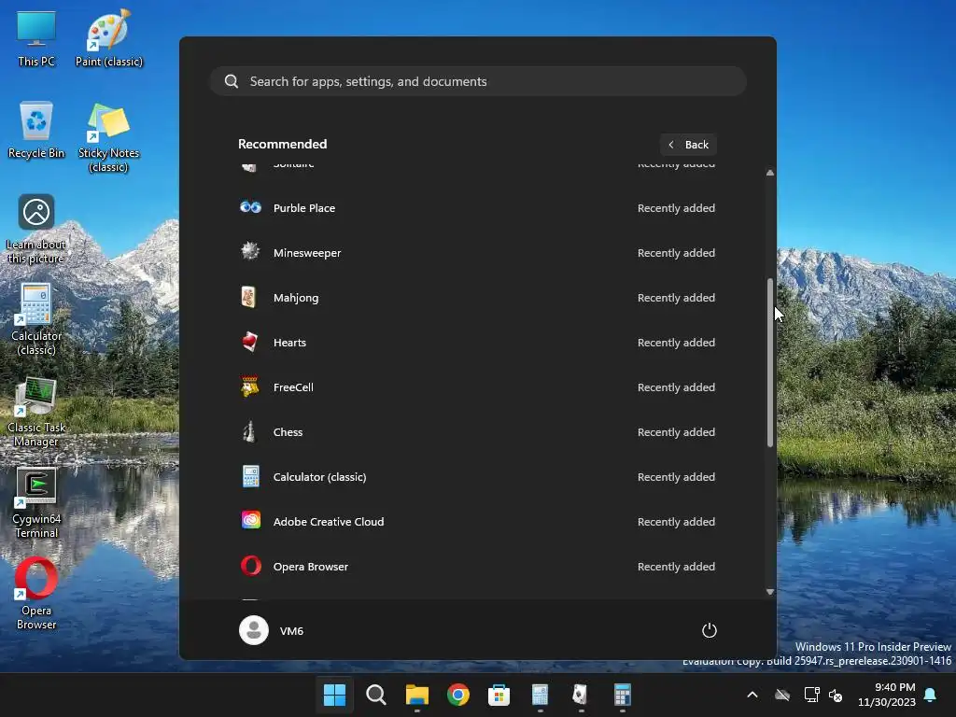Click the scrollbar down arrow in Recommended list

coord(770,591)
